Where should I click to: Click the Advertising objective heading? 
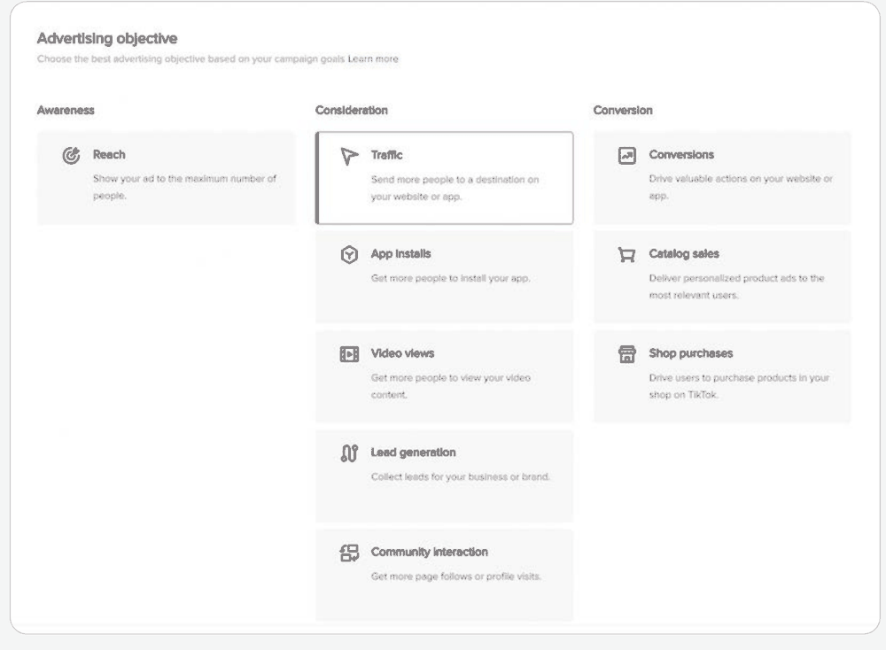click(x=107, y=38)
